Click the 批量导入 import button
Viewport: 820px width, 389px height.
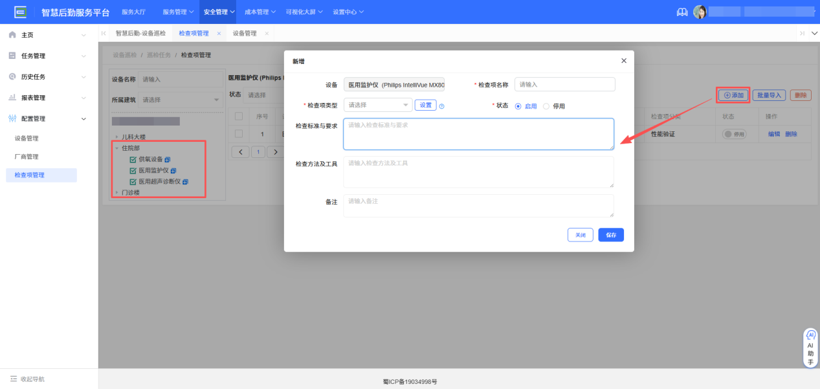point(770,94)
